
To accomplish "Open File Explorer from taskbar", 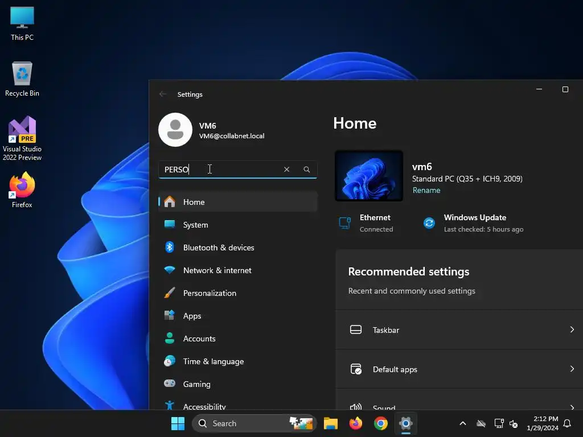I will point(331,423).
